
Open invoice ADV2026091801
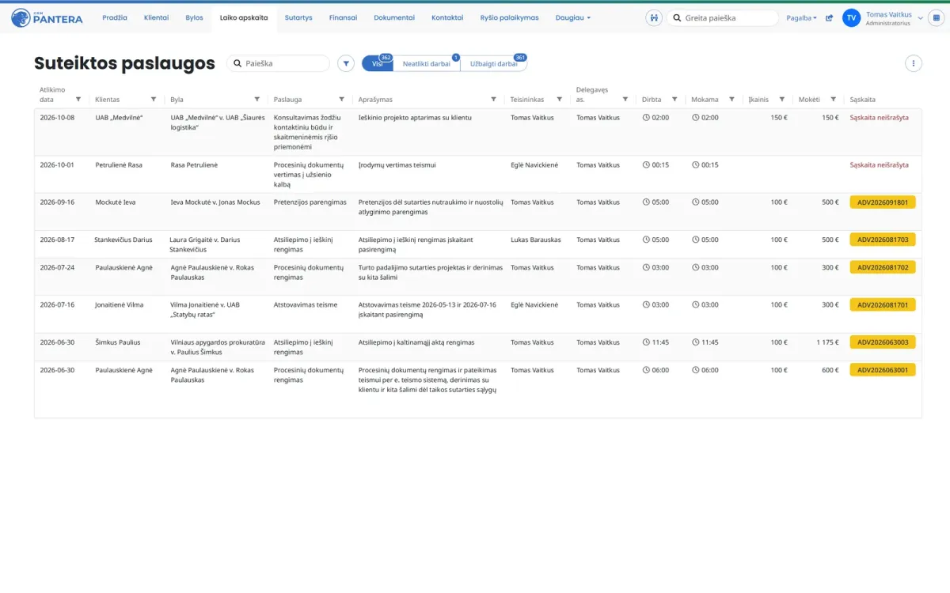[x=883, y=202]
